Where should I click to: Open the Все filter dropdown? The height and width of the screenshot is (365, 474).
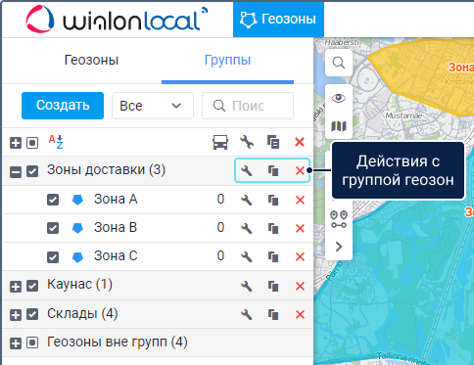[153, 106]
